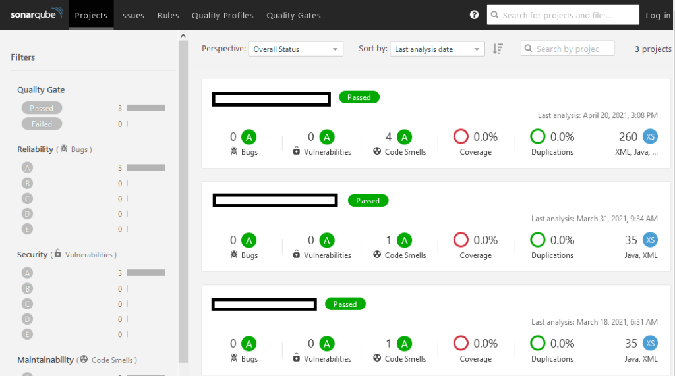Click first project's Vulnerabilities A rating badge
The width and height of the screenshot is (675, 376).
pyautogui.click(x=328, y=137)
